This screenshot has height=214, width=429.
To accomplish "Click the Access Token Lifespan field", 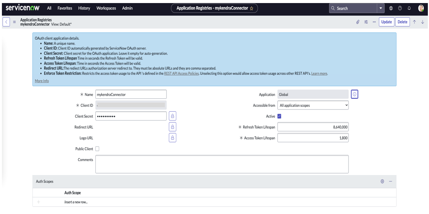I will point(313,138).
